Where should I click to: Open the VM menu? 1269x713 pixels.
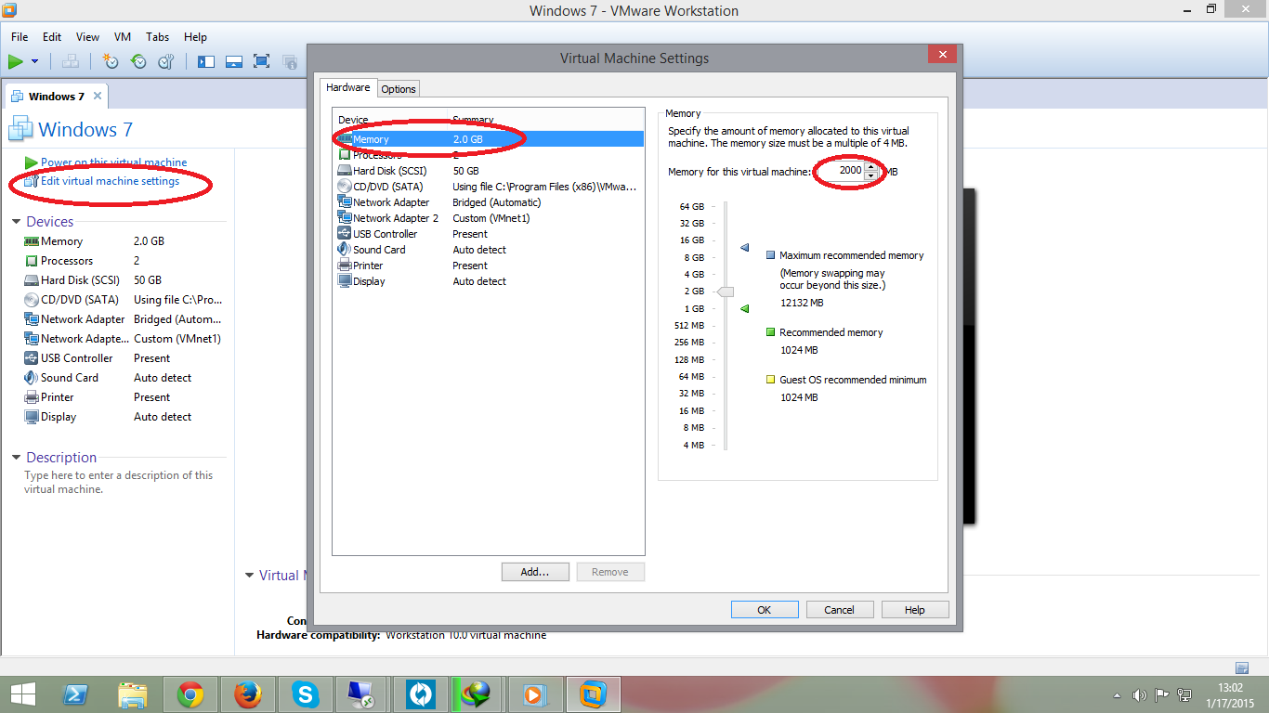tap(123, 37)
